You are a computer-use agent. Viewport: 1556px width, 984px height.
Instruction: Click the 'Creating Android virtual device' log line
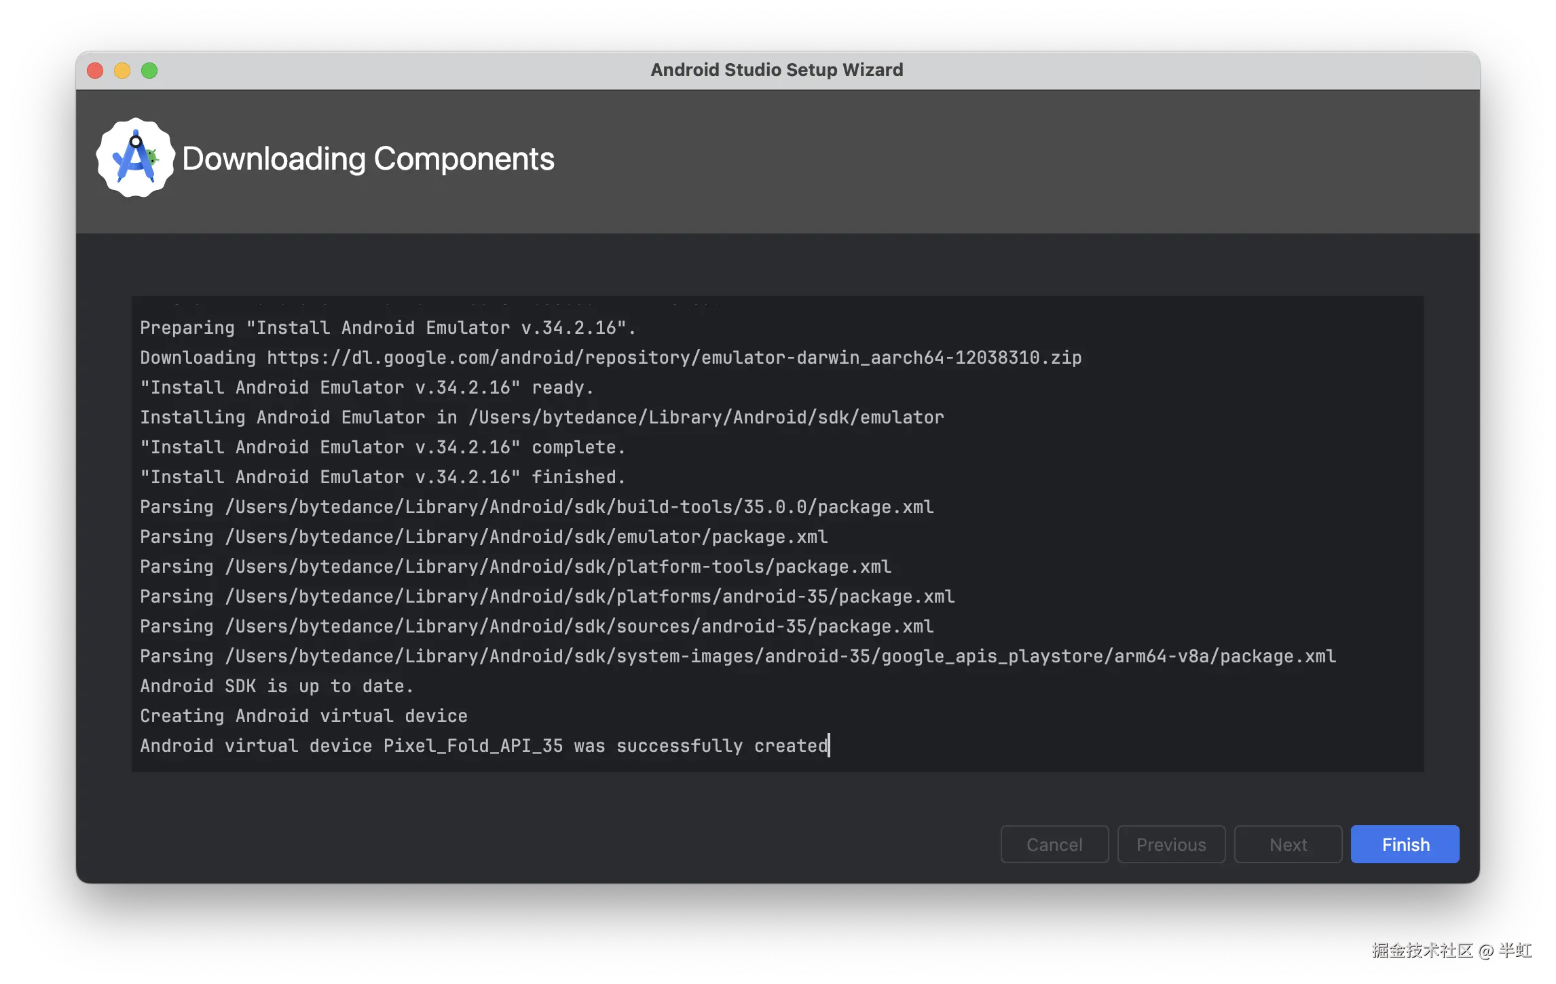point(303,716)
